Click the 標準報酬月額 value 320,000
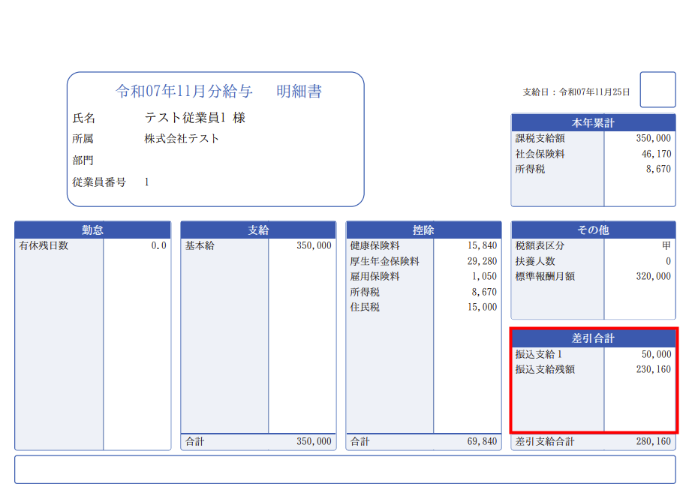The height and width of the screenshot is (487, 689). pos(653,276)
